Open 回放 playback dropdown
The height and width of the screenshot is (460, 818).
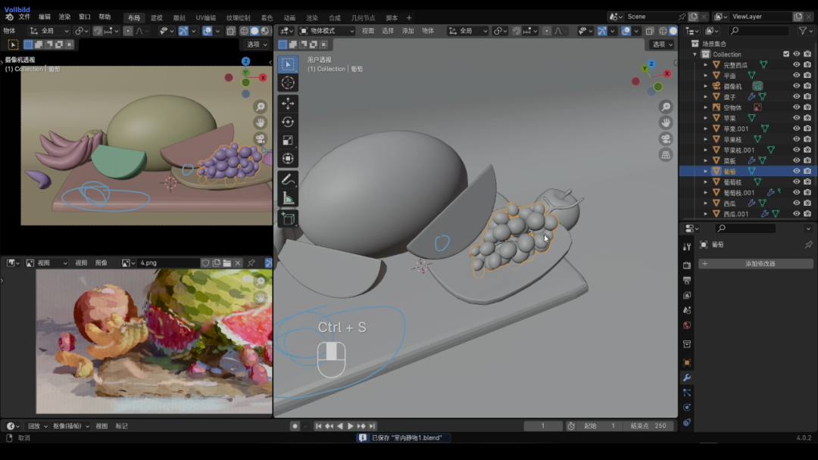point(37,426)
